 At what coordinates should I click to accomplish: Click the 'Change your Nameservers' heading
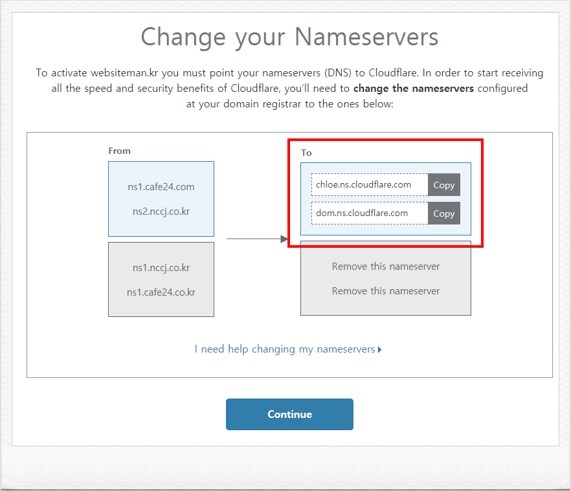(289, 37)
